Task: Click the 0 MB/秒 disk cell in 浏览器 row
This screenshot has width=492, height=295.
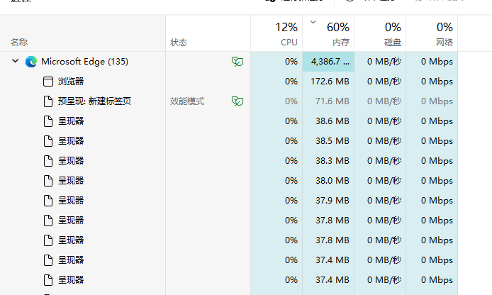Action: (380, 82)
